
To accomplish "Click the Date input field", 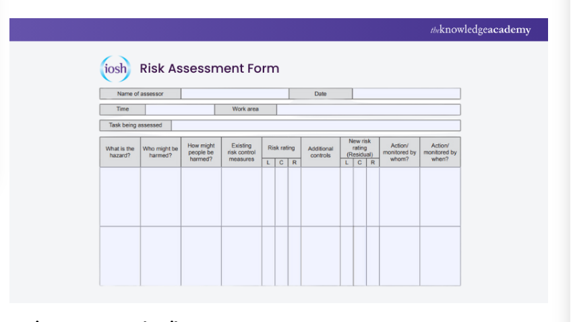I will (406, 94).
